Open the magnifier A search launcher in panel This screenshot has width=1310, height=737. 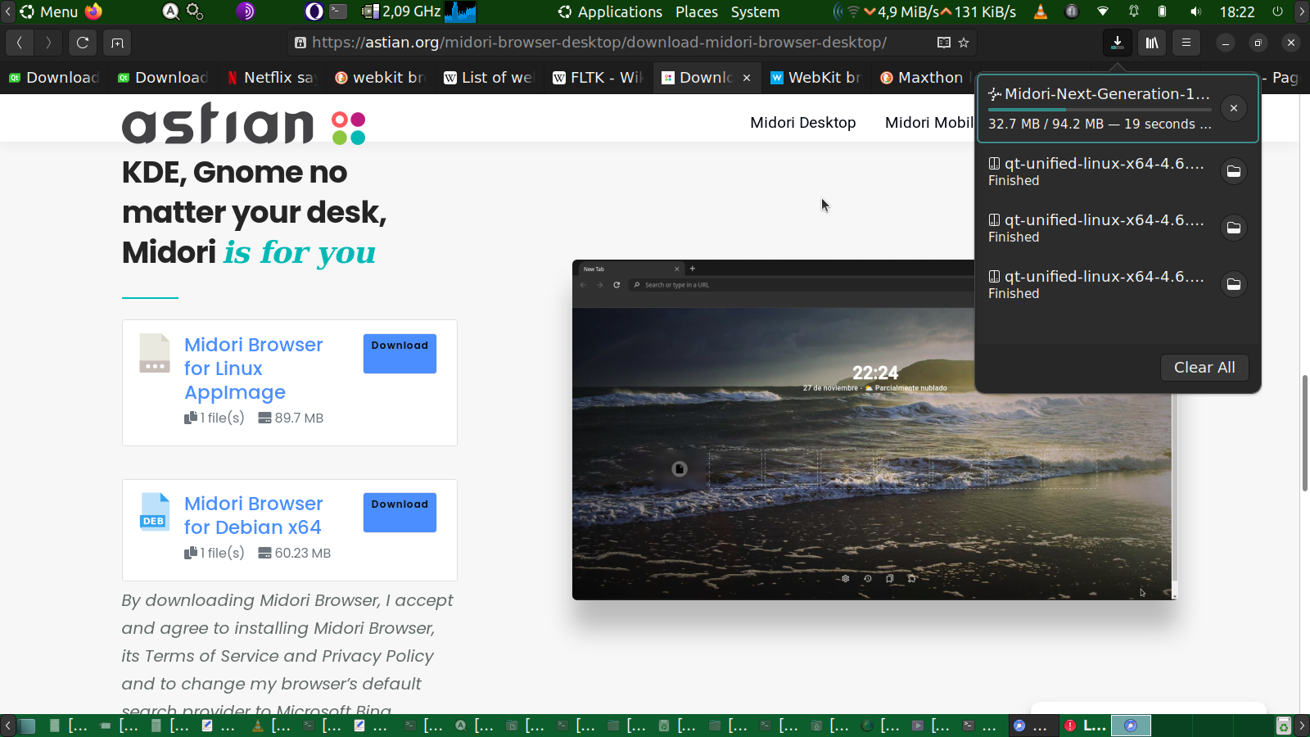(x=170, y=11)
